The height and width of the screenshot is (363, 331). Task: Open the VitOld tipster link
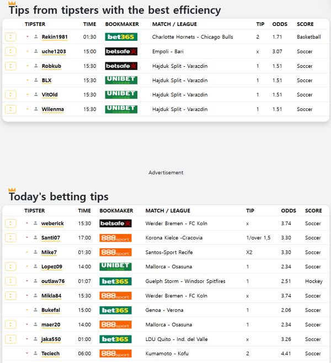tap(50, 95)
